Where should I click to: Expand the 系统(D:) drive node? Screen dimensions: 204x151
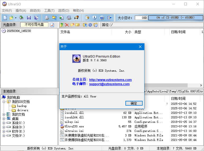pyautogui.click(x=4, y=127)
